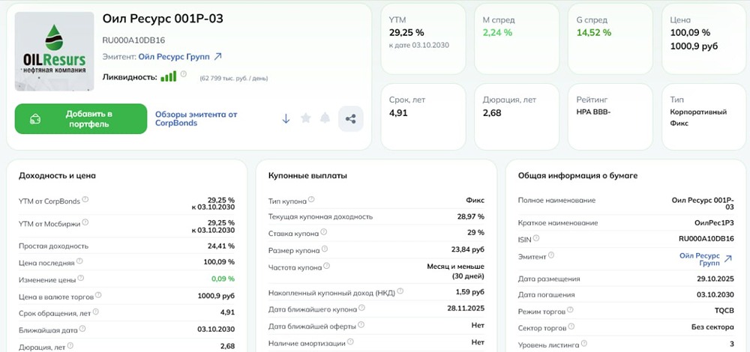
Task: Click the share icon button
Action: 350,119
